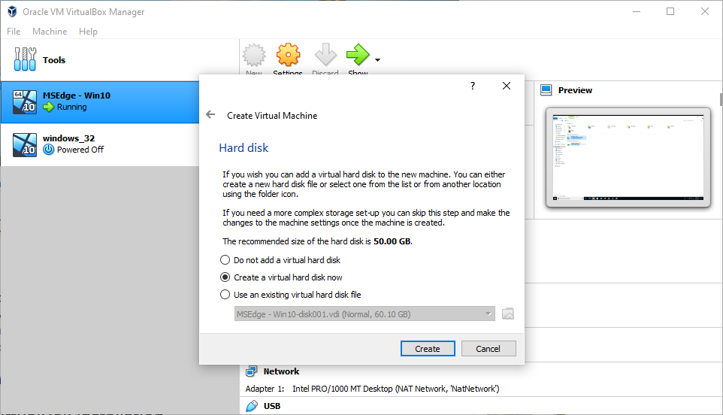Click the green Running status arrow
Viewport: 723px width, 415px height.
pyautogui.click(x=48, y=107)
